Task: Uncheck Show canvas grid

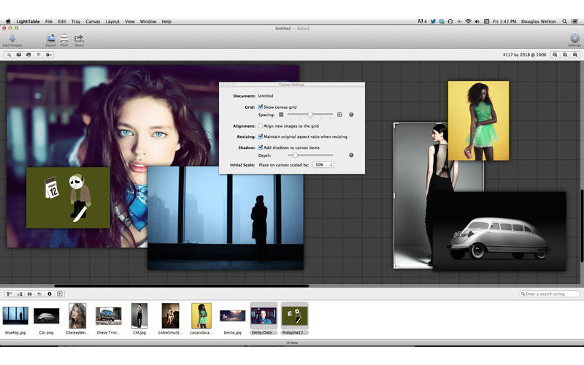Action: click(x=261, y=107)
